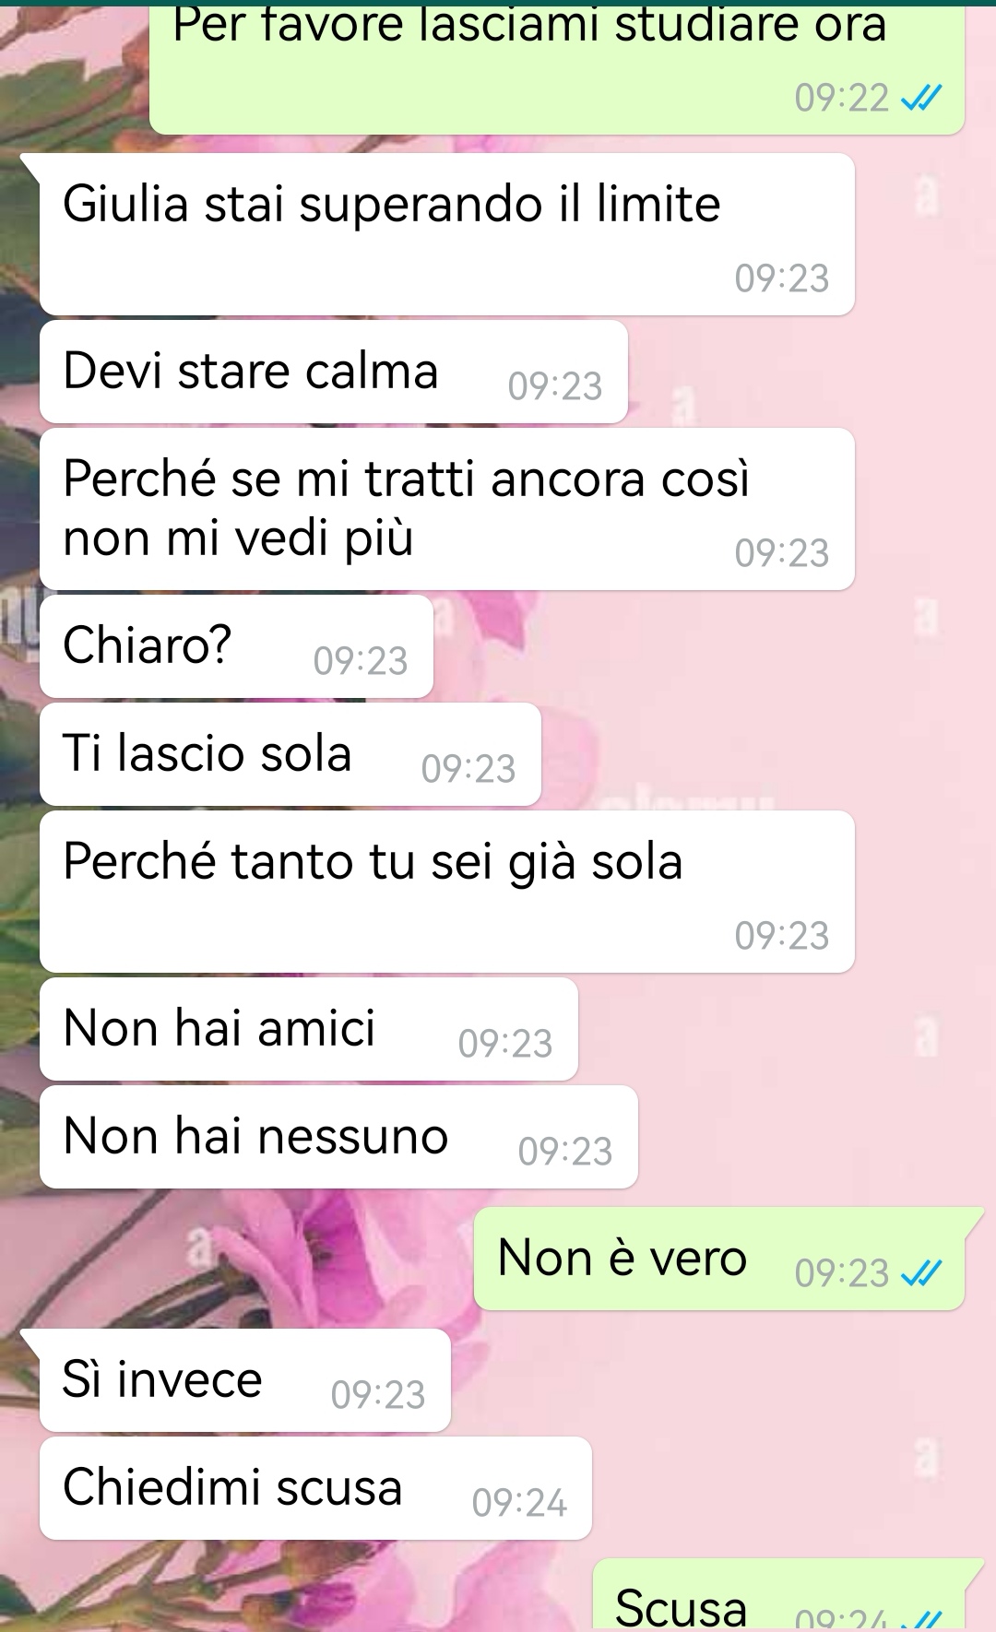Tap the 'Per favore lasciami studiare ora' bubble
This screenshot has height=1632, width=996.
tap(557, 65)
